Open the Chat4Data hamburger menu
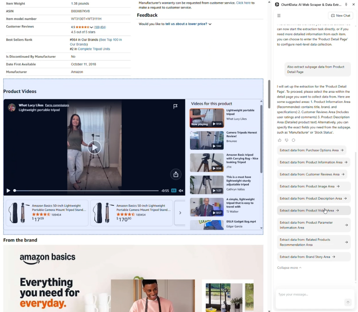Viewport: 358px width, 312px height. (279, 15)
